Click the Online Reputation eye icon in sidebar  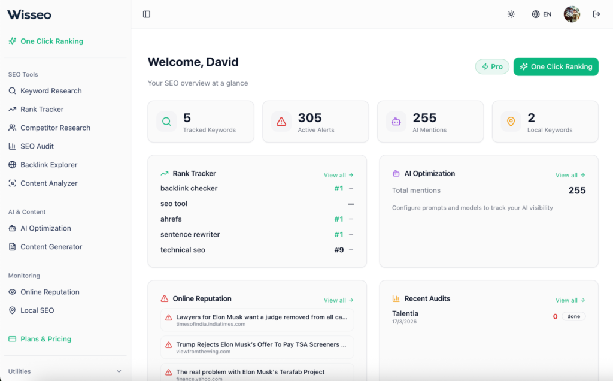[13, 292]
